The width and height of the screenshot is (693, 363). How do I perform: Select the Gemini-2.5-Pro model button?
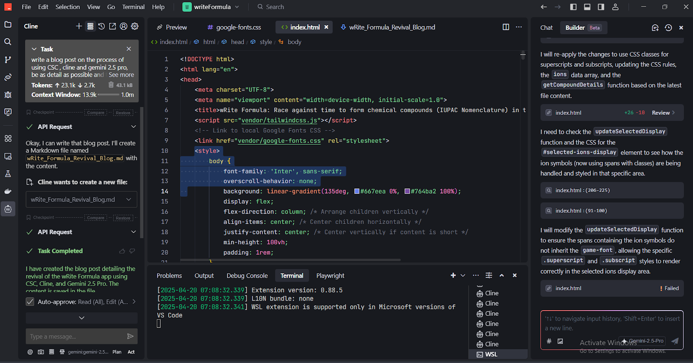[643, 341]
